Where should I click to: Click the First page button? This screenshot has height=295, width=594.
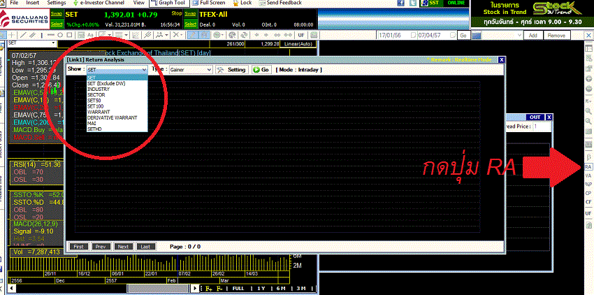78,247
